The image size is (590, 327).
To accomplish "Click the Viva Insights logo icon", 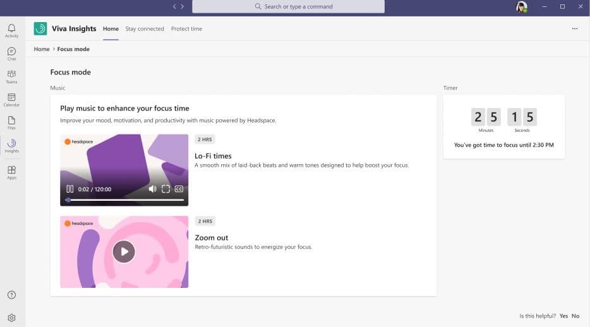I will coord(40,28).
